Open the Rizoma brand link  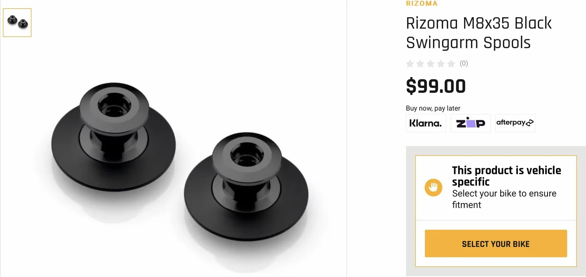coord(422,3)
